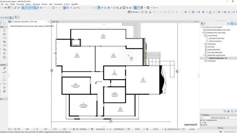Toggle the highlighted suspend groups button

click(x=64, y=8)
